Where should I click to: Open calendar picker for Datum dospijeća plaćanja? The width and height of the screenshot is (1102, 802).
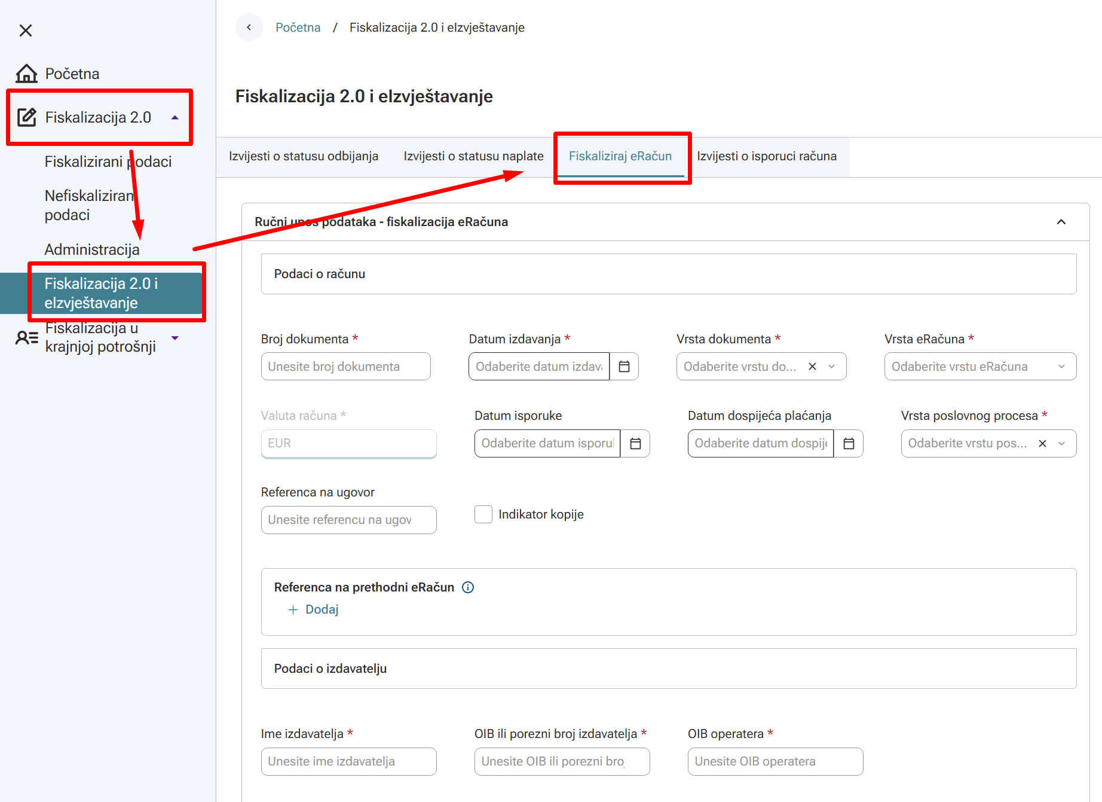click(849, 443)
